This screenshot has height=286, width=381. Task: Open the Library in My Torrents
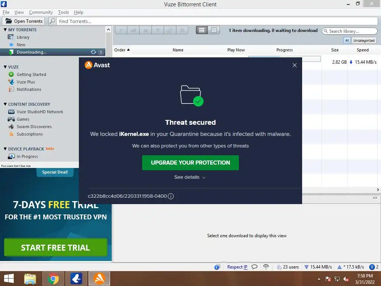tap(23, 37)
